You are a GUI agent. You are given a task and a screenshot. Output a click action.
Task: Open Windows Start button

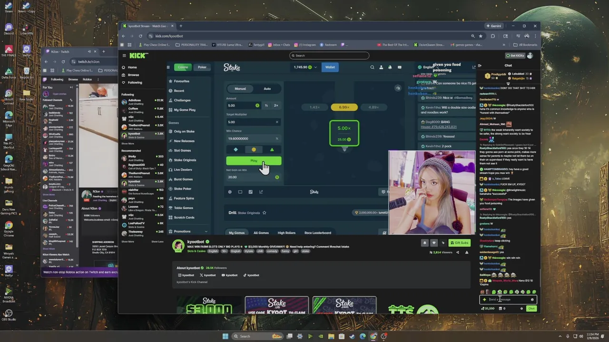pyautogui.click(x=226, y=336)
